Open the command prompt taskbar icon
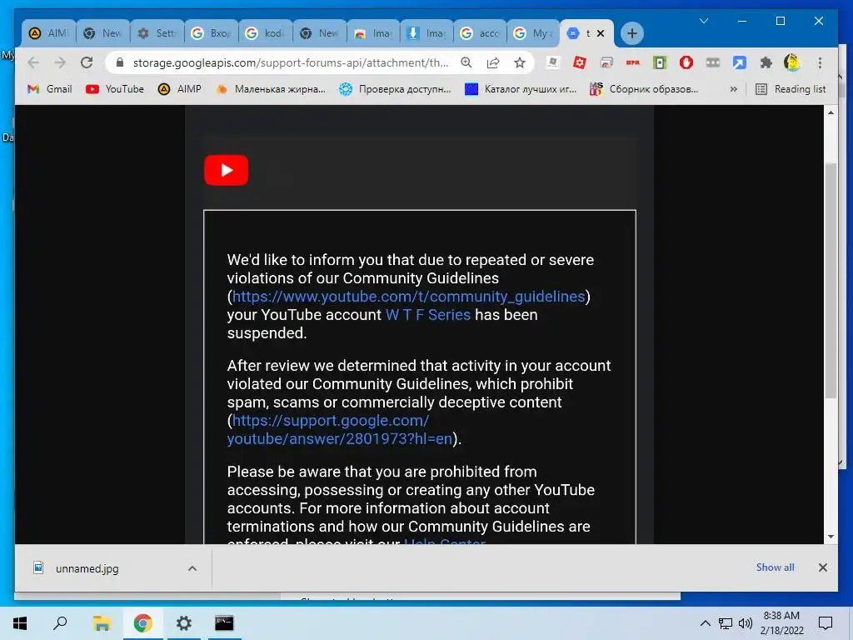The image size is (853, 640). 224,623
